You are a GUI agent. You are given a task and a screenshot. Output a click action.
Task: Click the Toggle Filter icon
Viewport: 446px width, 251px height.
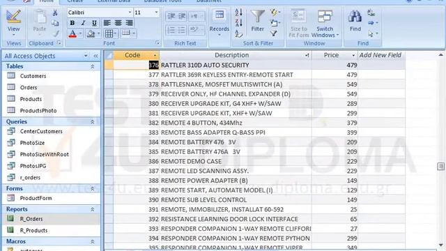(274, 34)
